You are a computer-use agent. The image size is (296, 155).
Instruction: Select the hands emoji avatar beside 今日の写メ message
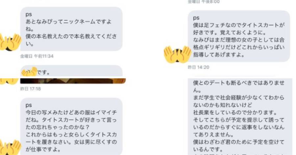point(11,148)
